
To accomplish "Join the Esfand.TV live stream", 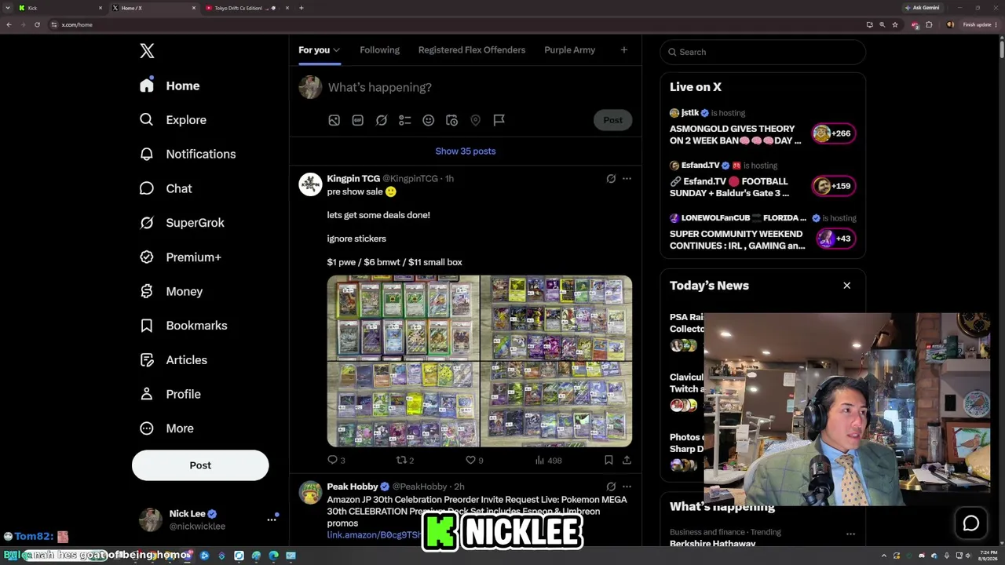I will tap(834, 186).
